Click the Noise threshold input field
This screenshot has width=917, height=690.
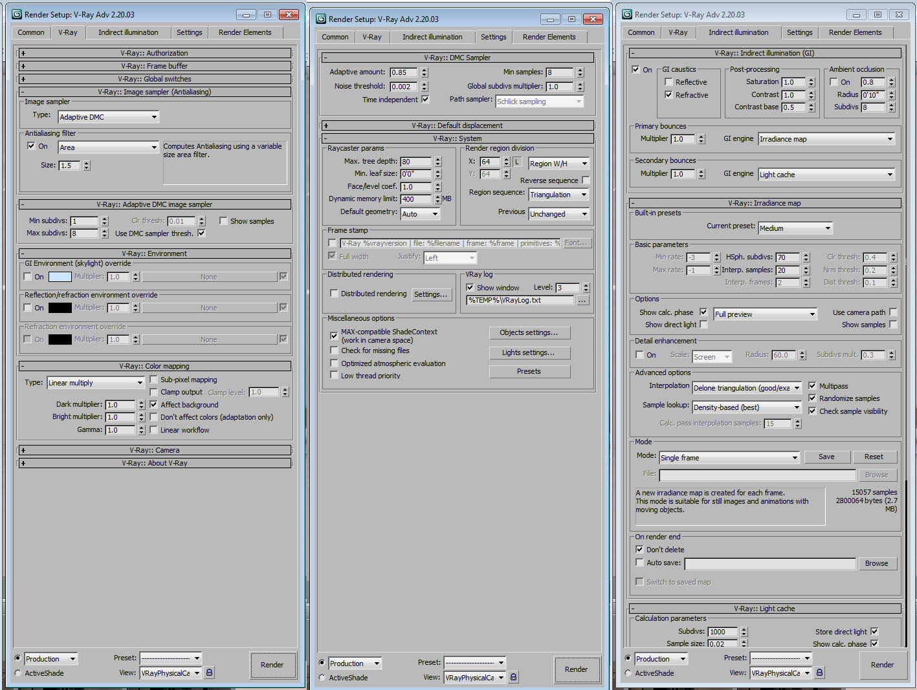pos(404,87)
